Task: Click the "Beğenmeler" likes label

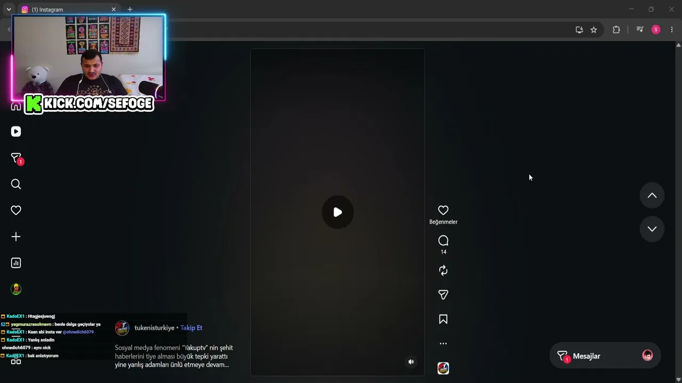Action: point(443,222)
